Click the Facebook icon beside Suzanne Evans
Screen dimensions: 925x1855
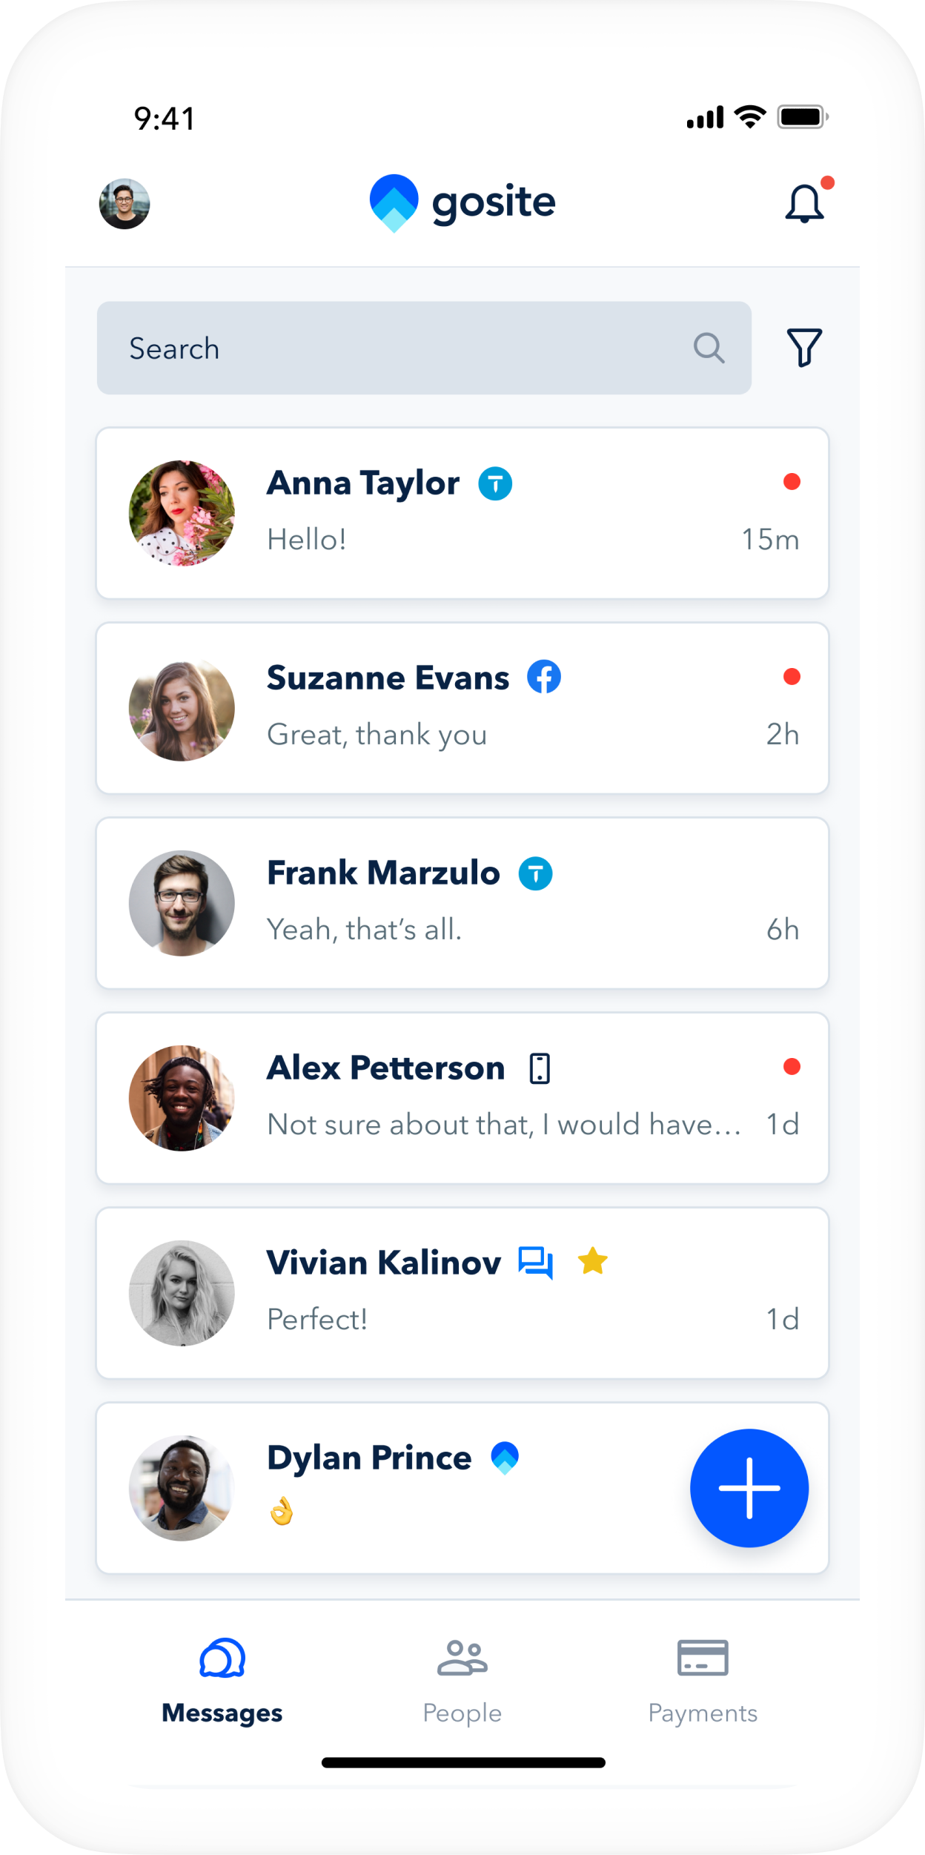tap(544, 677)
